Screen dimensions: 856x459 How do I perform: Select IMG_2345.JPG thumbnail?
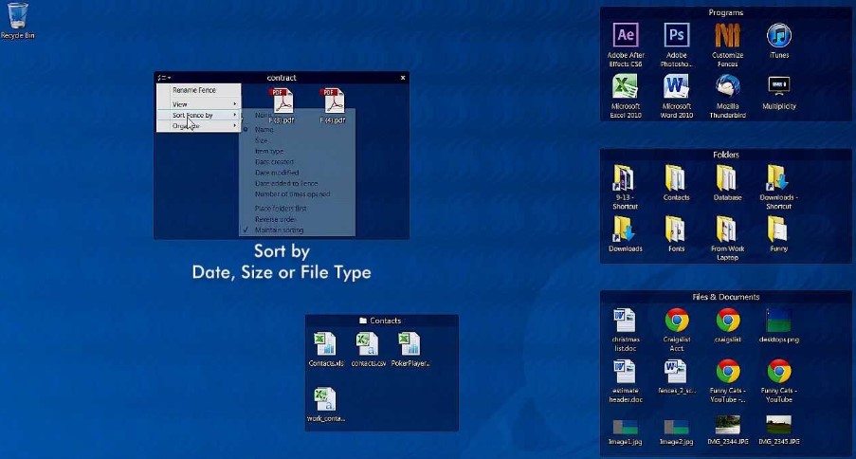pyautogui.click(x=779, y=425)
